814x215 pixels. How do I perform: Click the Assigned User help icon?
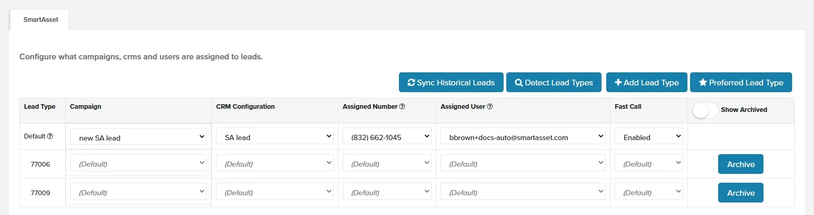[x=490, y=107]
